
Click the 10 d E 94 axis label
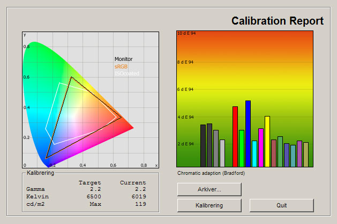[x=186, y=34]
